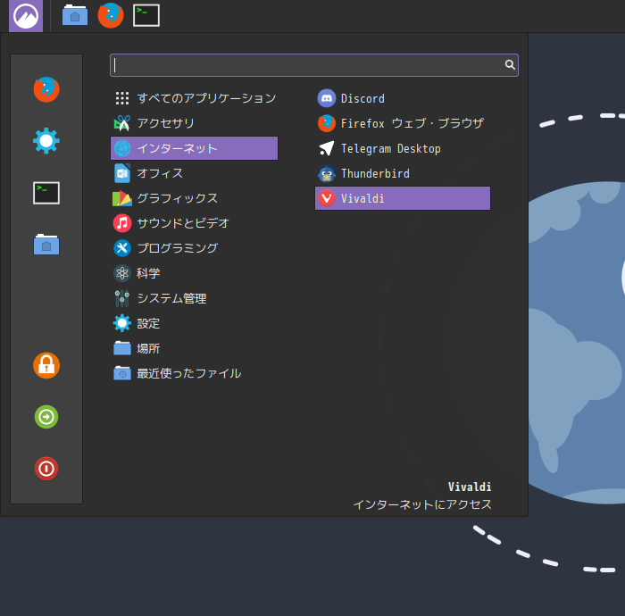Launch Firefox from the top panel

111,15
